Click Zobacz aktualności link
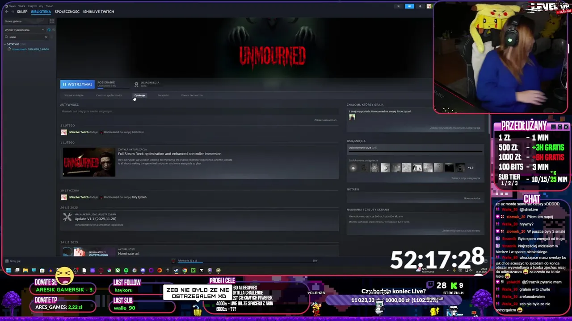 click(x=325, y=120)
